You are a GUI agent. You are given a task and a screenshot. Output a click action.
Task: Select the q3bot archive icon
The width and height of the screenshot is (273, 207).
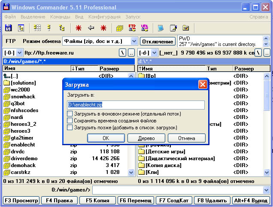coord(6,103)
